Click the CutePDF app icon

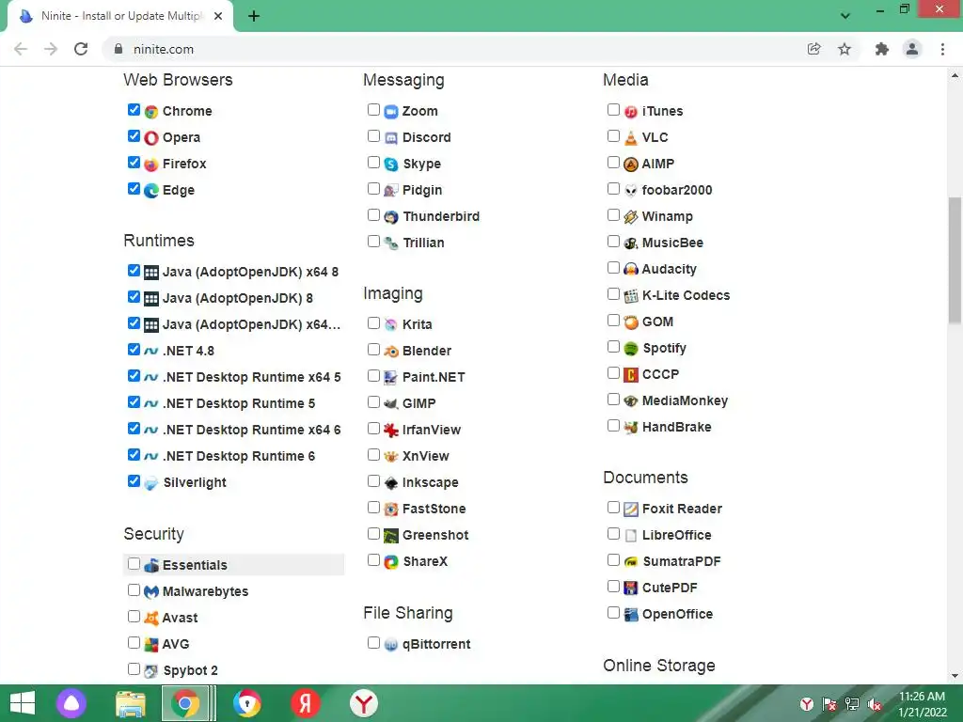click(x=631, y=589)
